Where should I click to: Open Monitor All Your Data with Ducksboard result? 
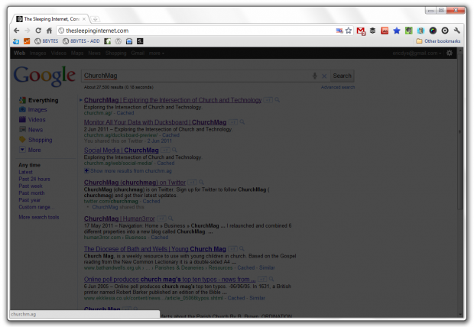click(x=155, y=122)
